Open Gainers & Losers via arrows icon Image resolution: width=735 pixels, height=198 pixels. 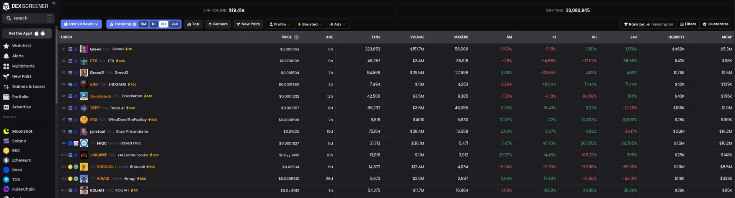point(6,87)
